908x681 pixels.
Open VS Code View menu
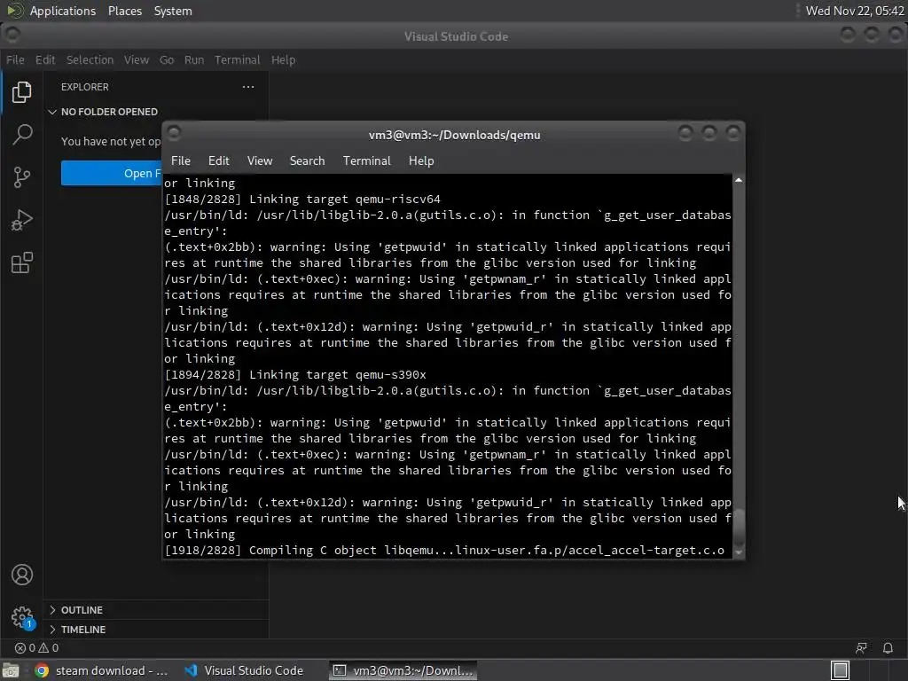pyautogui.click(x=136, y=59)
